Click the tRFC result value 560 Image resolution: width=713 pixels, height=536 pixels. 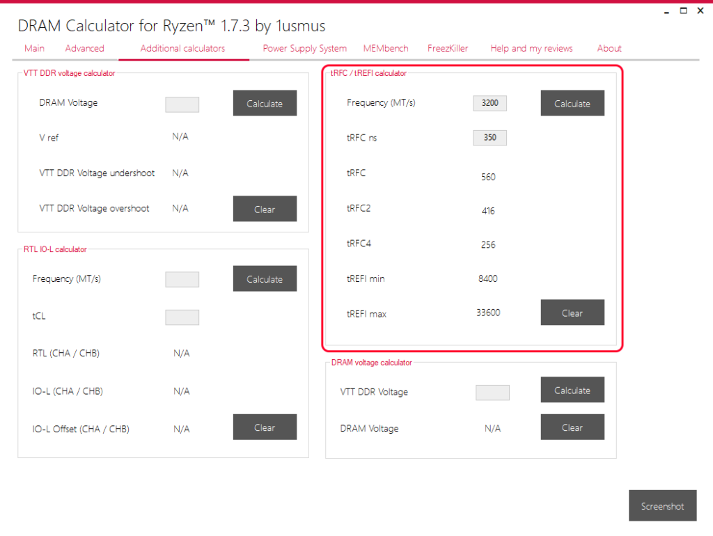[488, 177]
